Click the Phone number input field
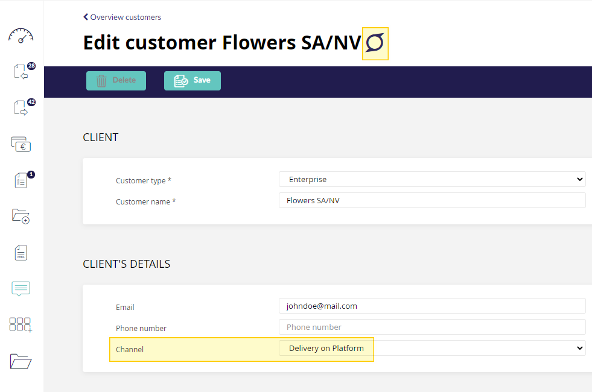 pyautogui.click(x=432, y=327)
